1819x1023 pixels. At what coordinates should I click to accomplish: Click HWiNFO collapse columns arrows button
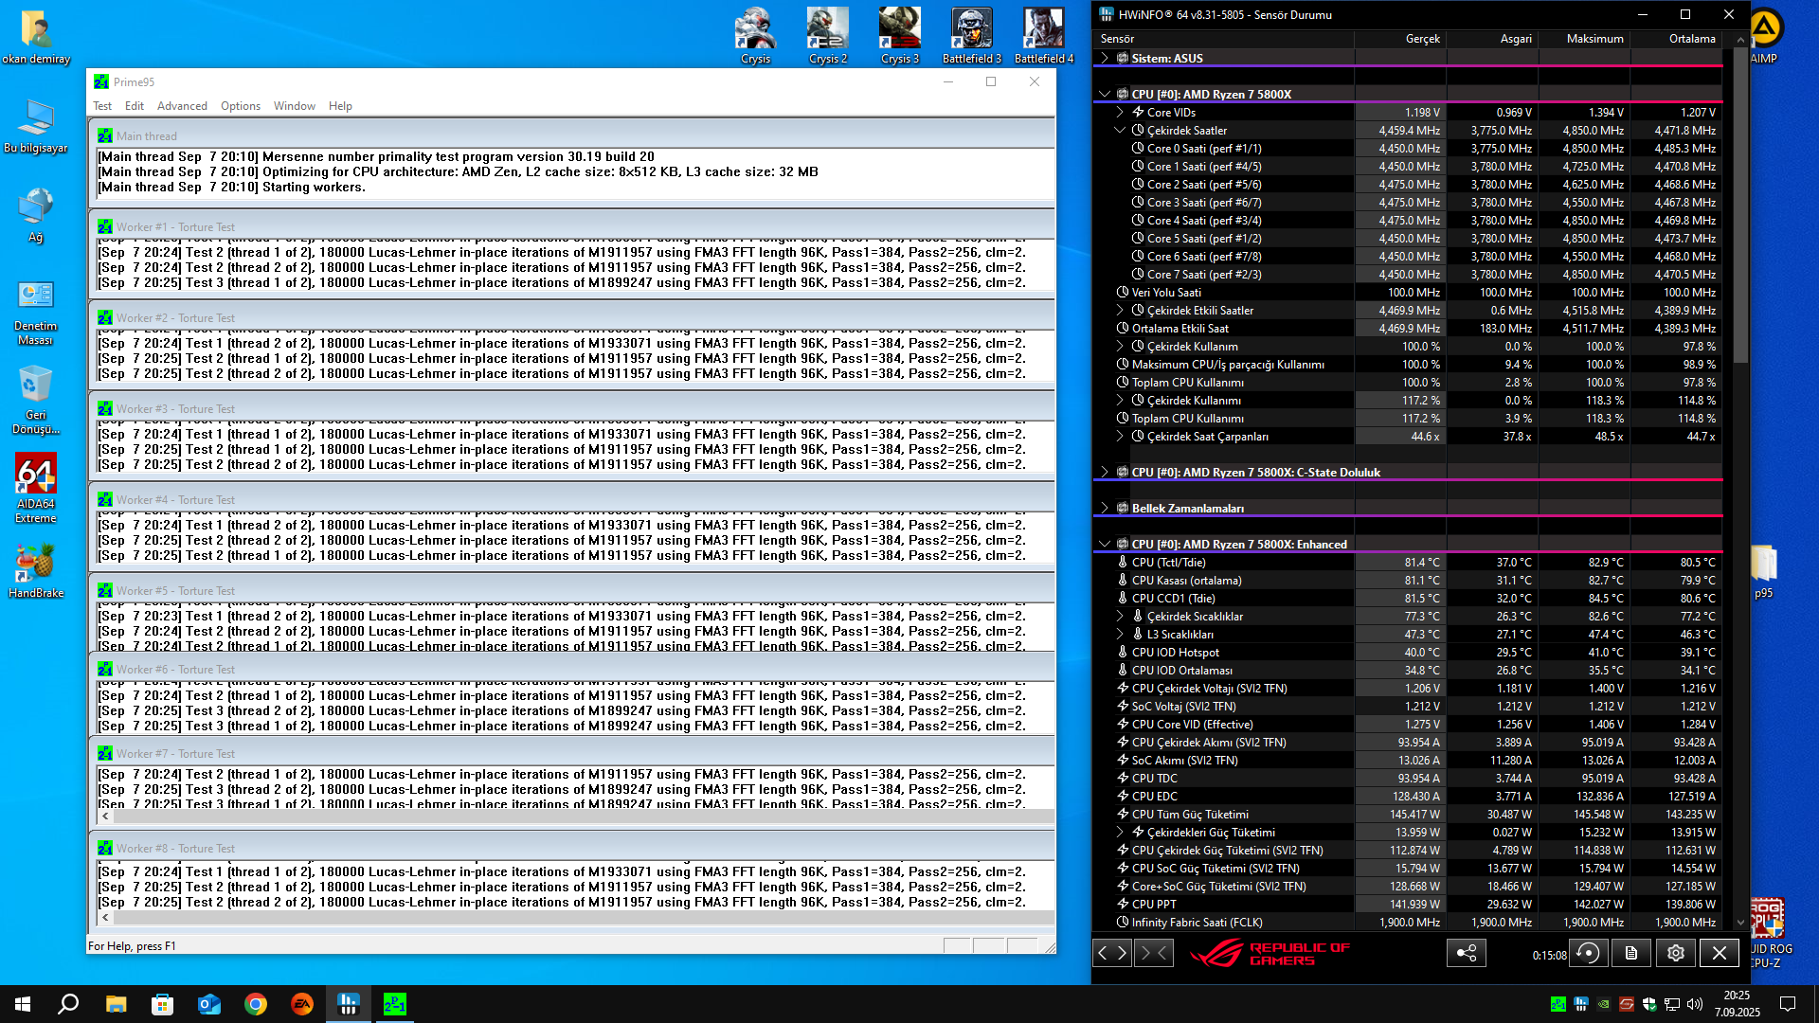coord(1153,953)
